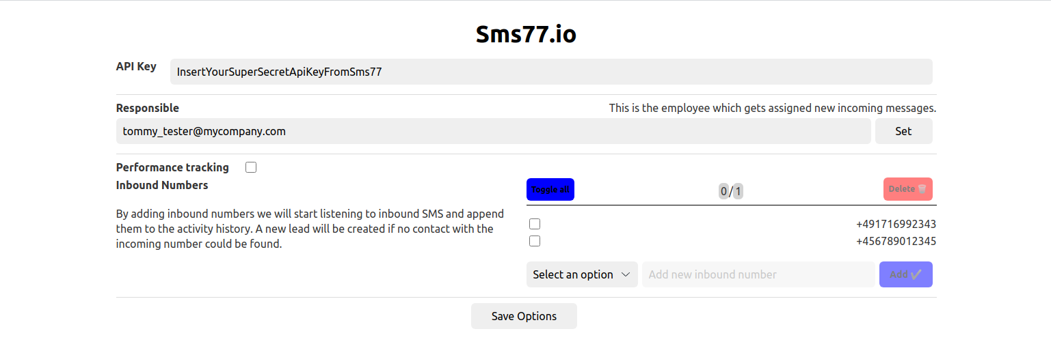Viewport: 1051px width, 342px height.
Task: Click the API Key label
Action: point(136,66)
